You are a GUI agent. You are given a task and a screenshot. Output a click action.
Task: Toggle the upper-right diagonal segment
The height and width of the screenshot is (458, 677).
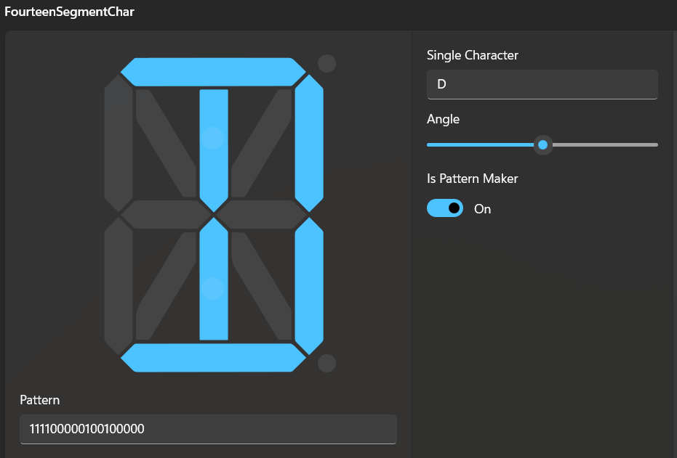click(262, 143)
